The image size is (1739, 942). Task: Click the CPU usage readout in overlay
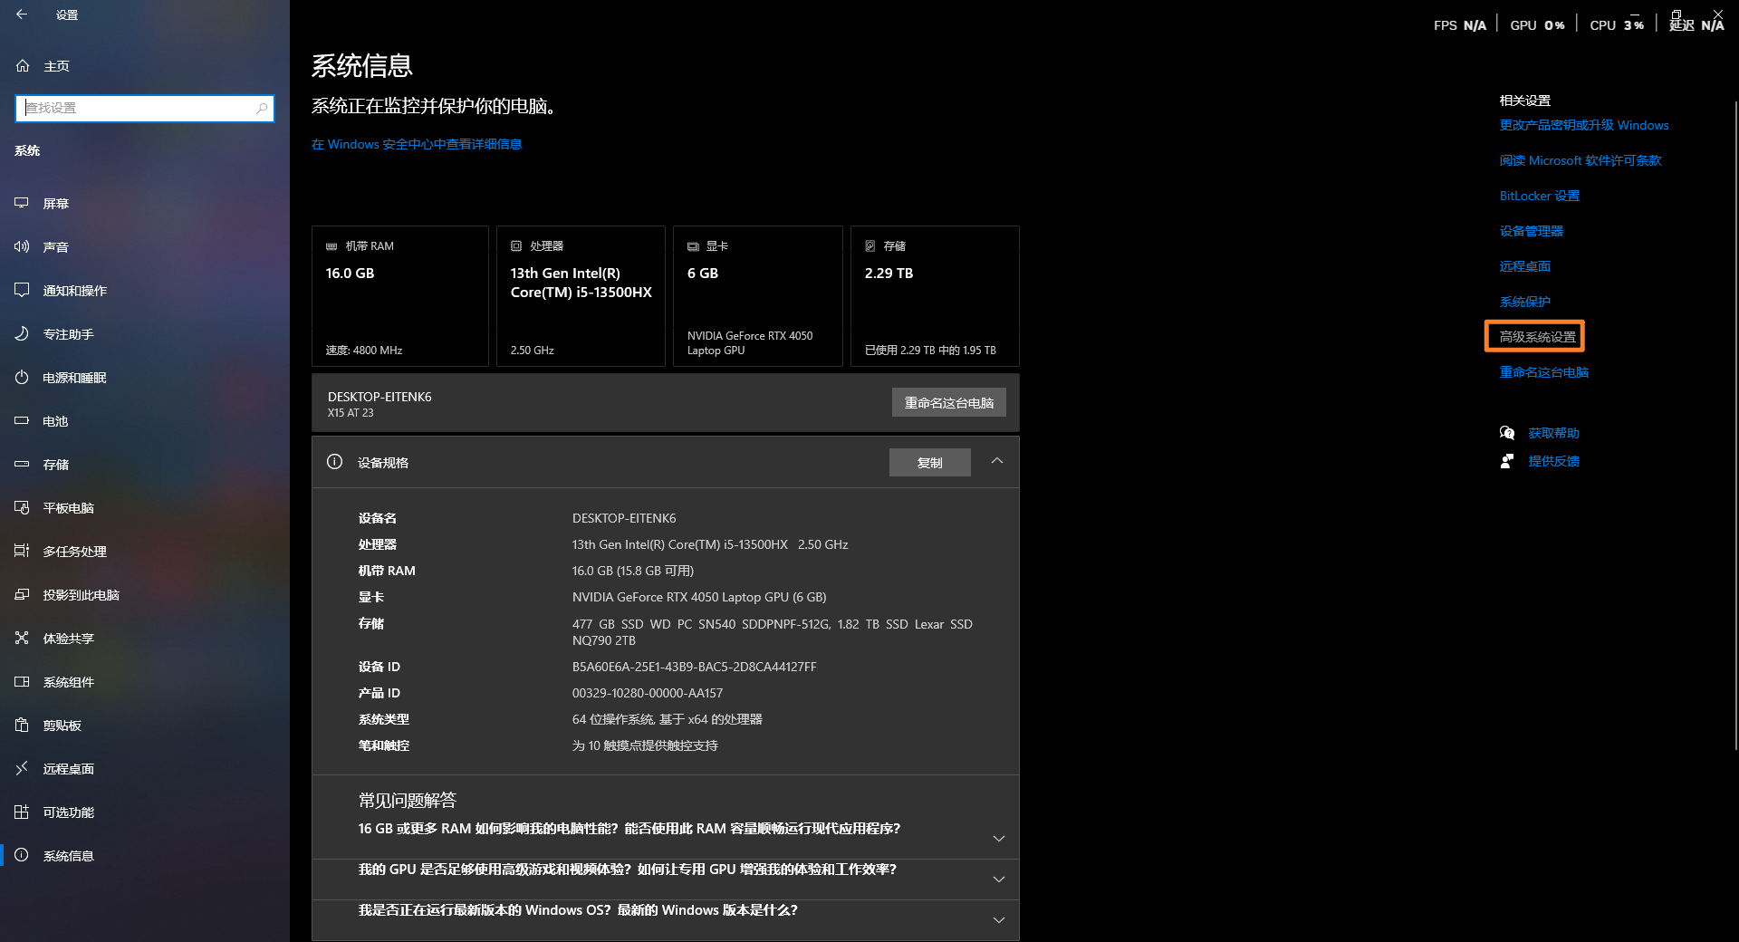[1617, 25]
